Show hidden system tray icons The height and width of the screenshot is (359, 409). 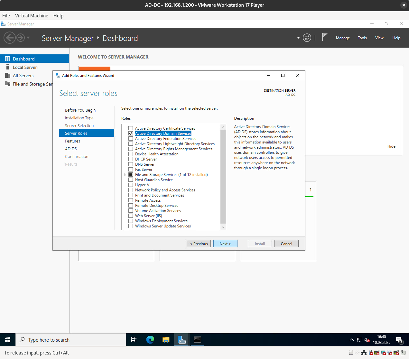(351, 340)
